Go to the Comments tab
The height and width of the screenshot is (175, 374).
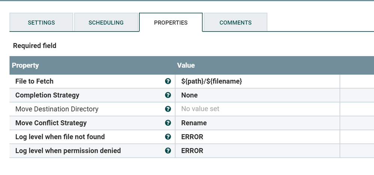tap(235, 22)
